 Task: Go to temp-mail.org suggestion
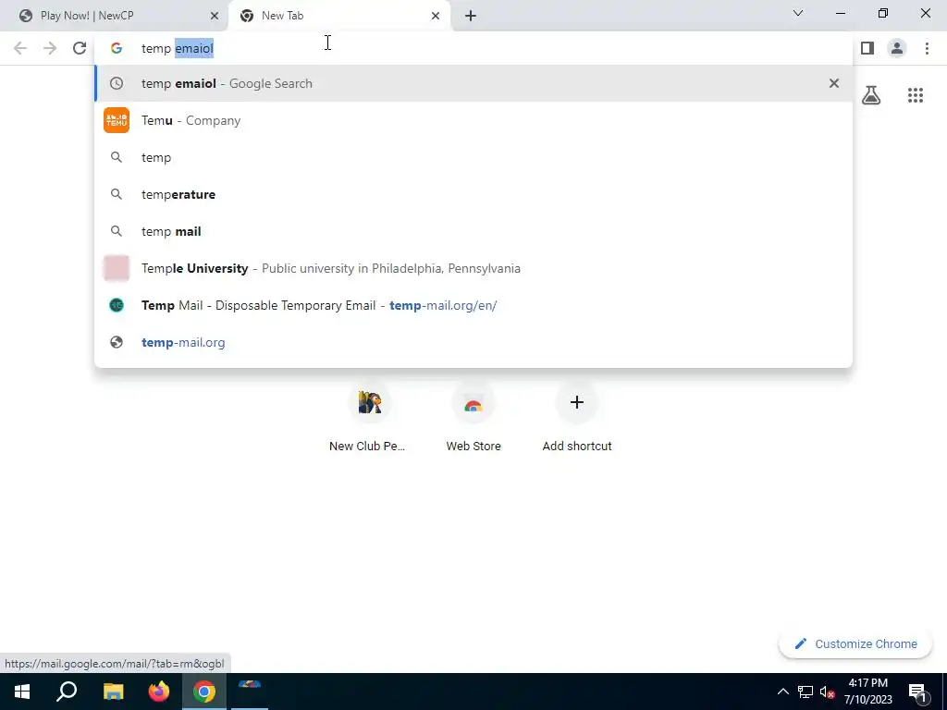tap(473, 342)
